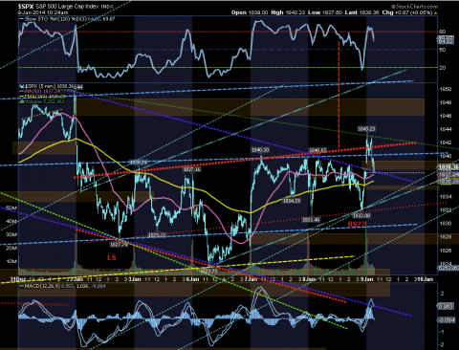The width and height of the screenshot is (459, 350).
Task: Click the 1844 price axis label
Action: (x=446, y=129)
